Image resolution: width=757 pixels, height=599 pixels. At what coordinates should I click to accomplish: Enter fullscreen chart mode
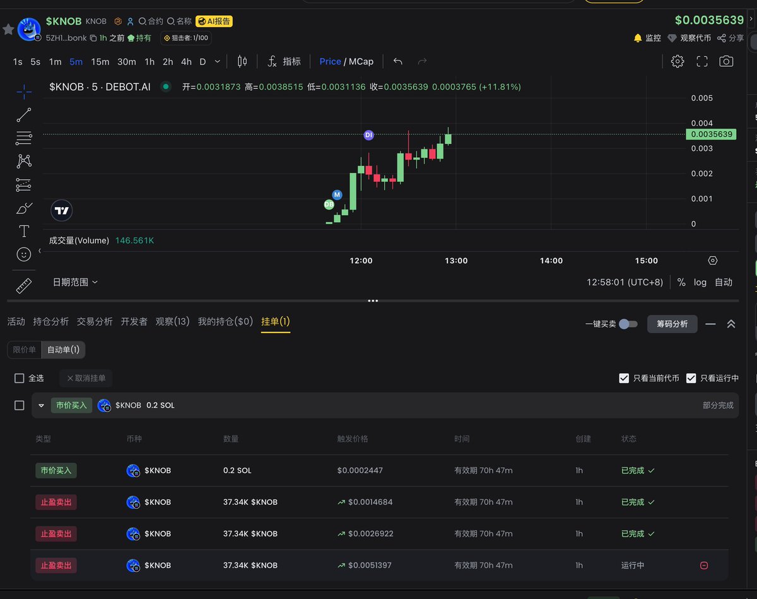[702, 61]
